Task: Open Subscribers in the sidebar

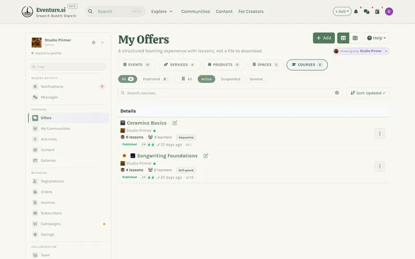Action: click(69, 213)
